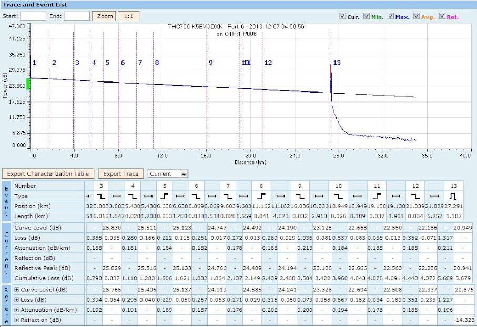This screenshot has height=327, width=477.
Task: Click event marker 9 on the trace
Action: pyautogui.click(x=210, y=63)
